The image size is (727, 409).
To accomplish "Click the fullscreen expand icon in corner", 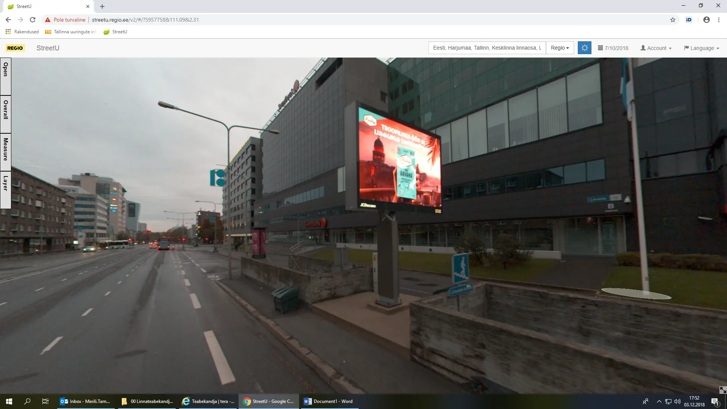I will [x=722, y=390].
